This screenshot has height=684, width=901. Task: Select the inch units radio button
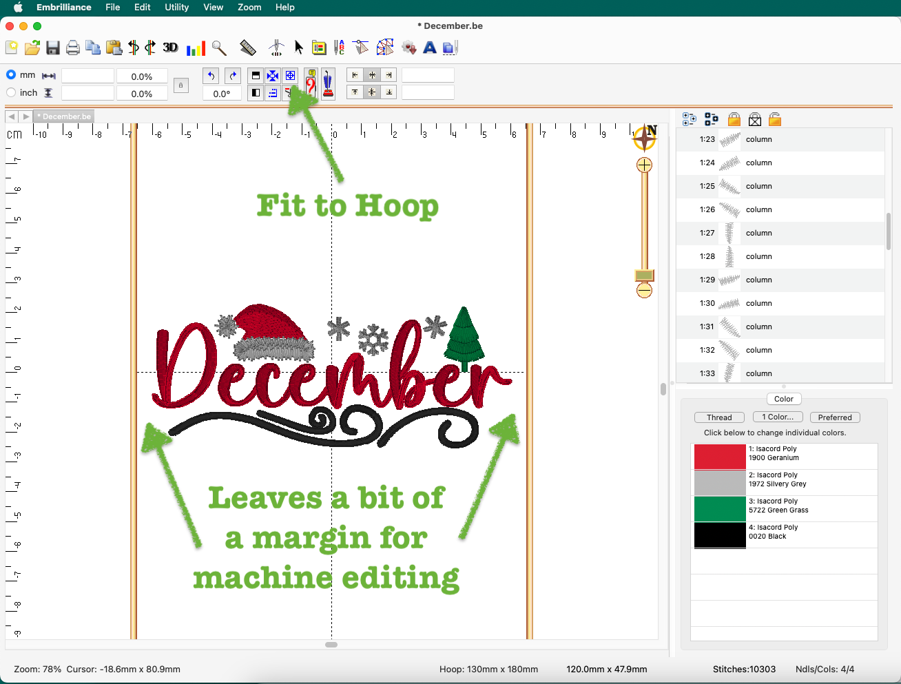11,92
